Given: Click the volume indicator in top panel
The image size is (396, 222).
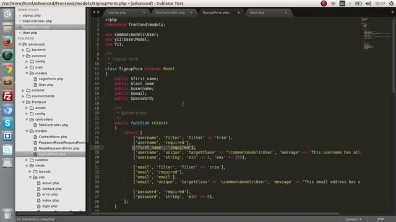Looking at the screenshot, I should (368, 4).
